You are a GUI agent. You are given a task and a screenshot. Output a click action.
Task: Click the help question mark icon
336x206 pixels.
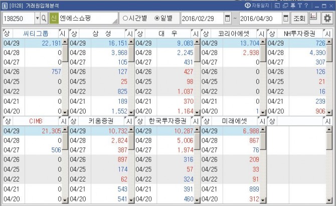[306, 5]
